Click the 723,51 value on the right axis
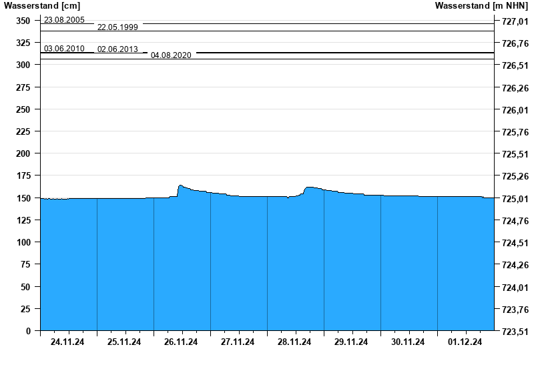This screenshot has width=534, height=367. pyautogui.click(x=515, y=332)
